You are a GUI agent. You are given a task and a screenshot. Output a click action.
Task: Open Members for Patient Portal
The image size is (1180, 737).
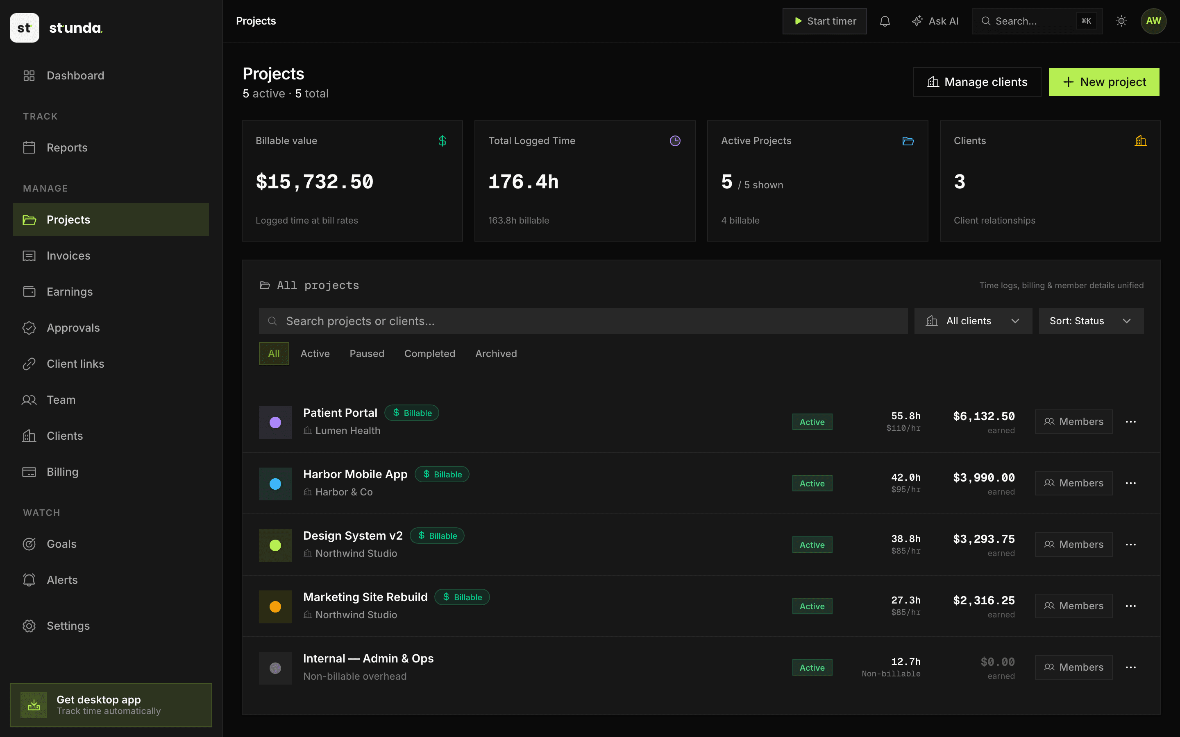coord(1073,422)
